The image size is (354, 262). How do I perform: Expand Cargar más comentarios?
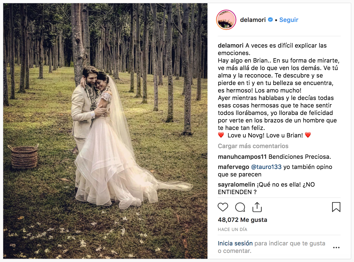pyautogui.click(x=253, y=146)
